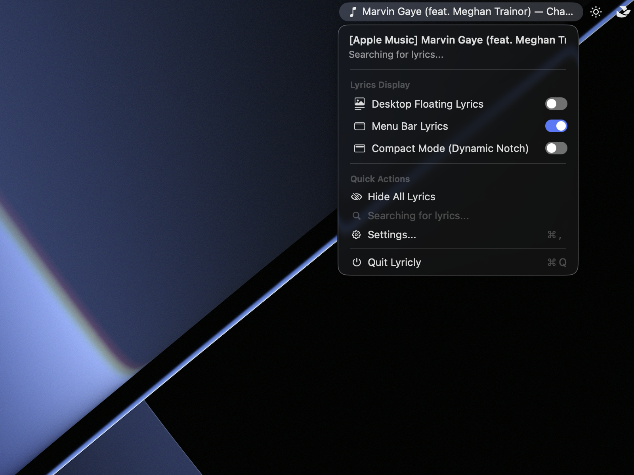Disable the Menu Bar Lyrics switch

556,126
